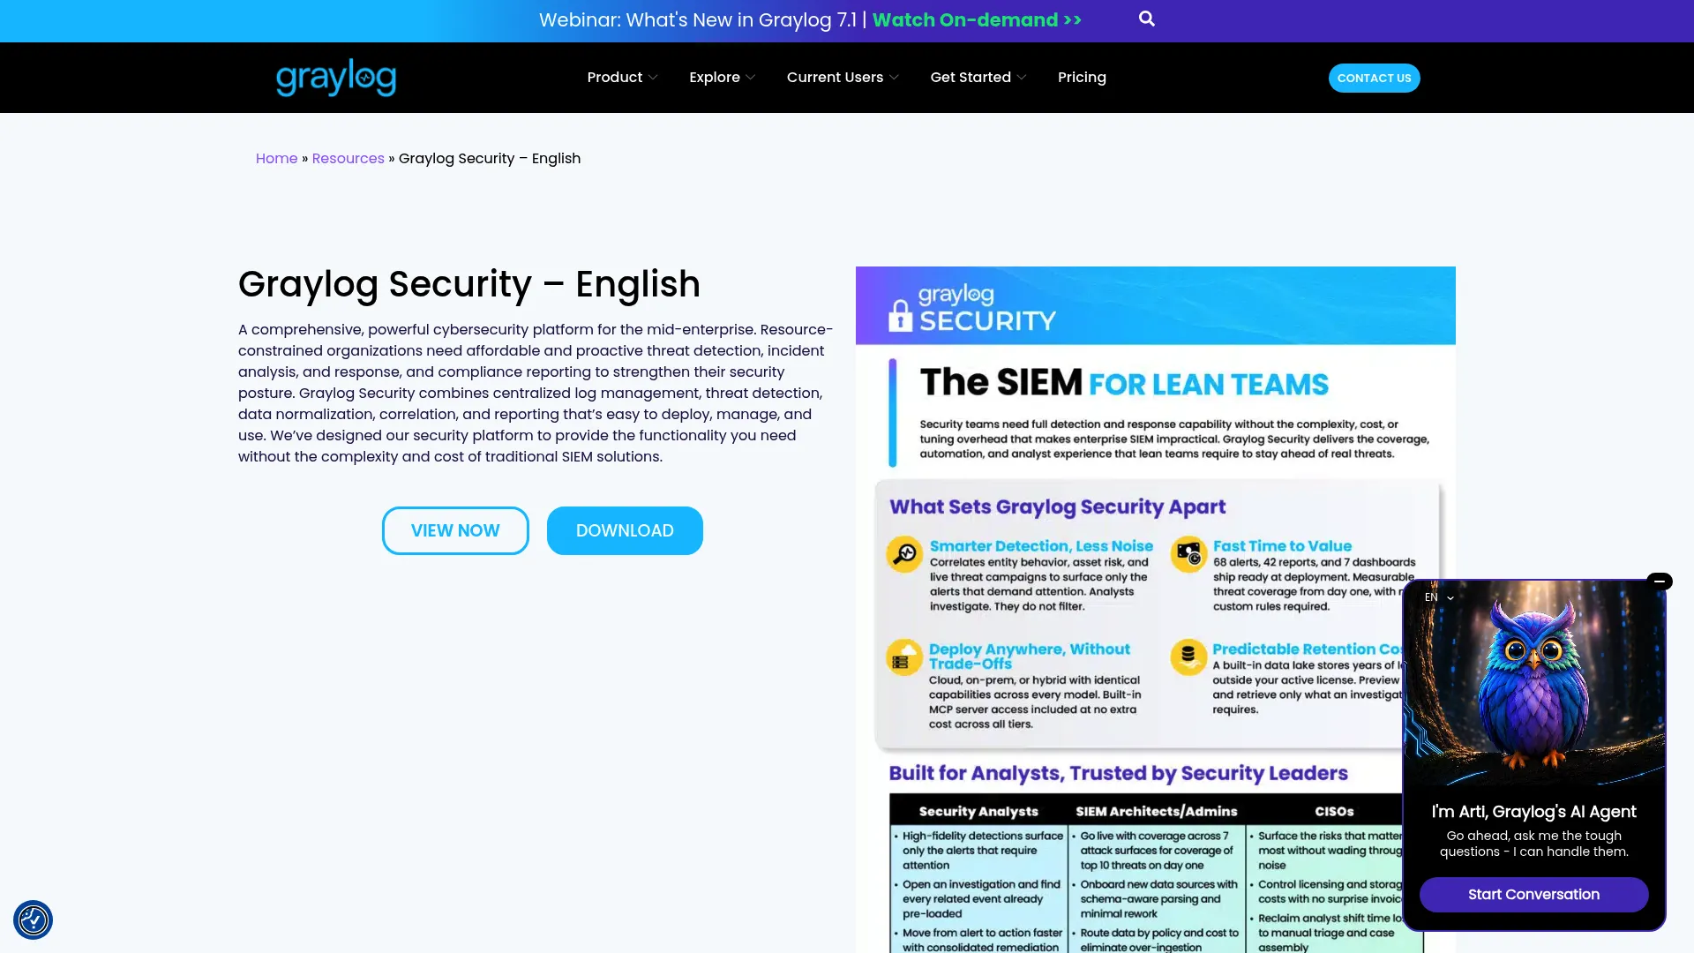Expand the Explore menu

722,78
